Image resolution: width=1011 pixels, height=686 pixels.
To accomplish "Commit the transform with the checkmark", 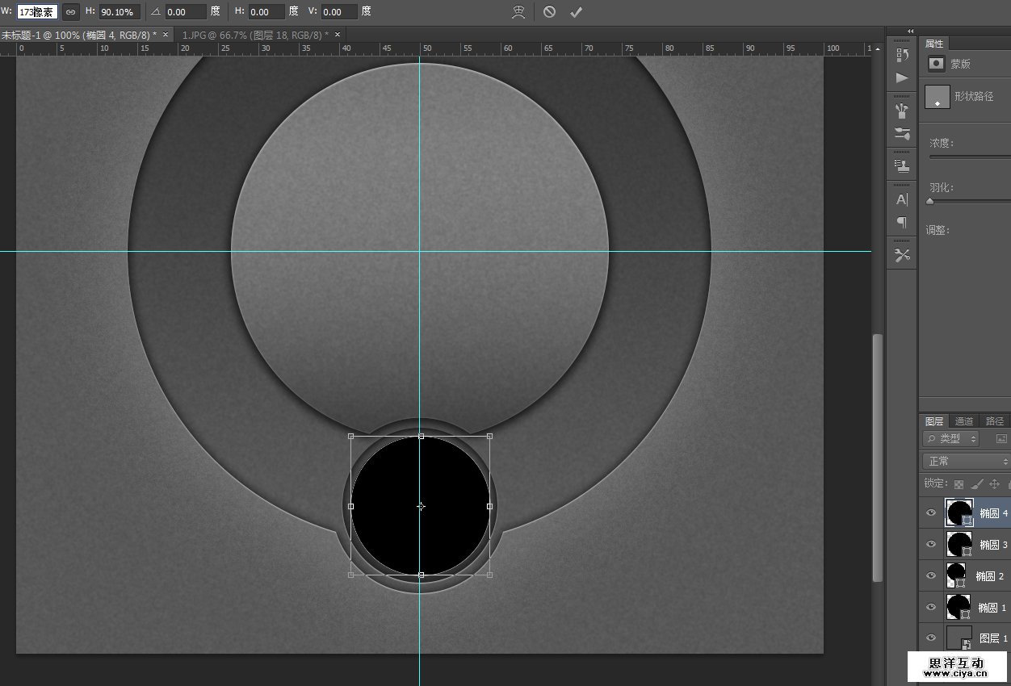I will point(576,12).
